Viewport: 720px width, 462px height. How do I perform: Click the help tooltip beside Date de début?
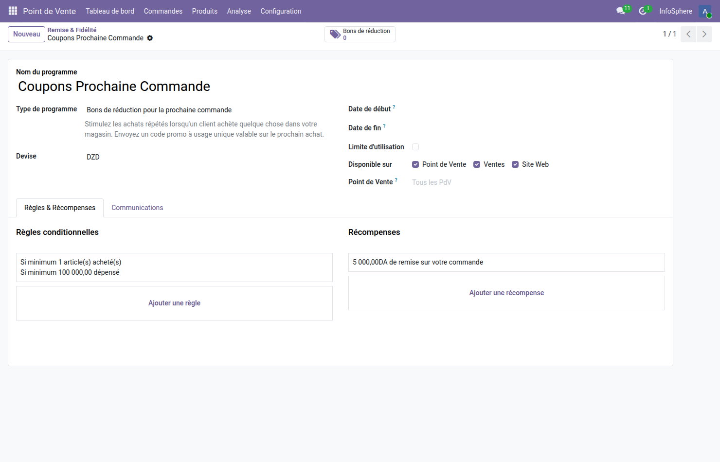coord(393,106)
